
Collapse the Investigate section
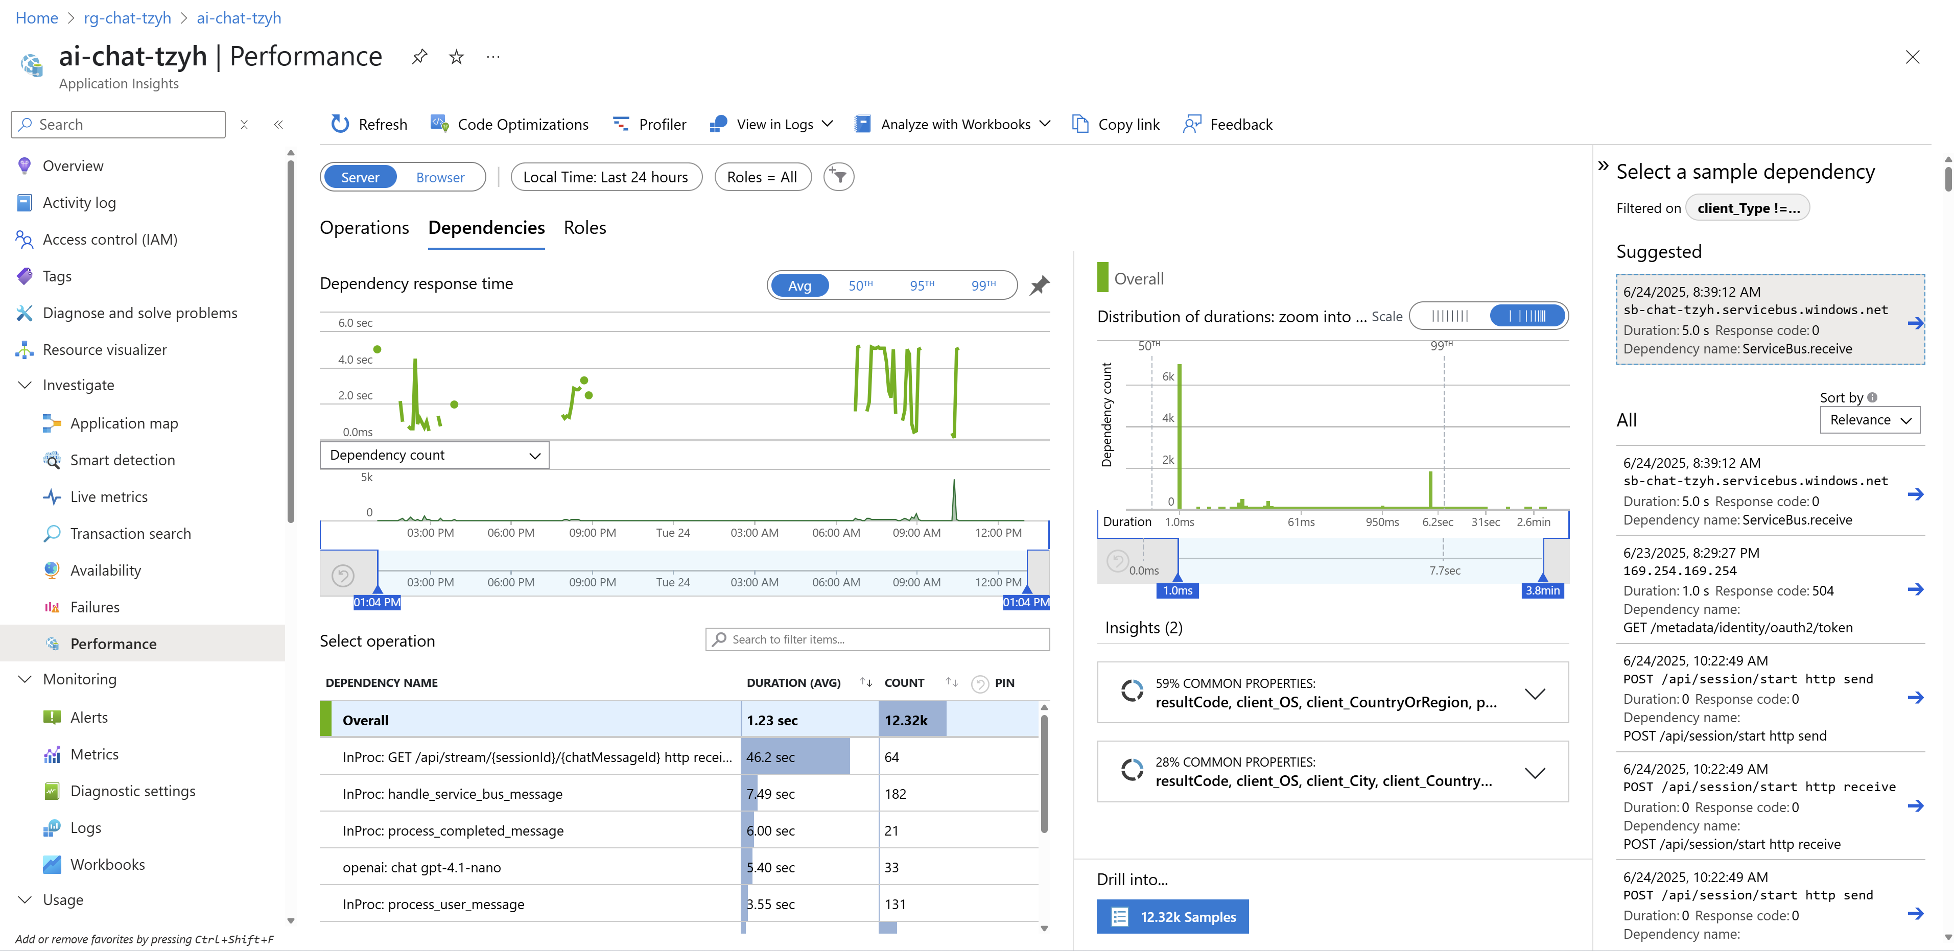(x=25, y=385)
